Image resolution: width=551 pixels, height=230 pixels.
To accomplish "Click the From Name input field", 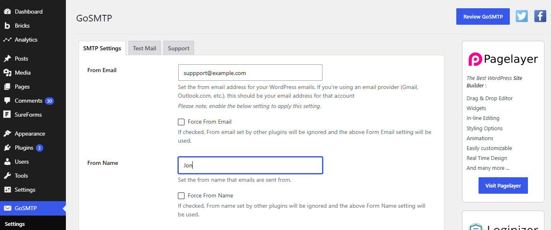I will click(x=250, y=165).
